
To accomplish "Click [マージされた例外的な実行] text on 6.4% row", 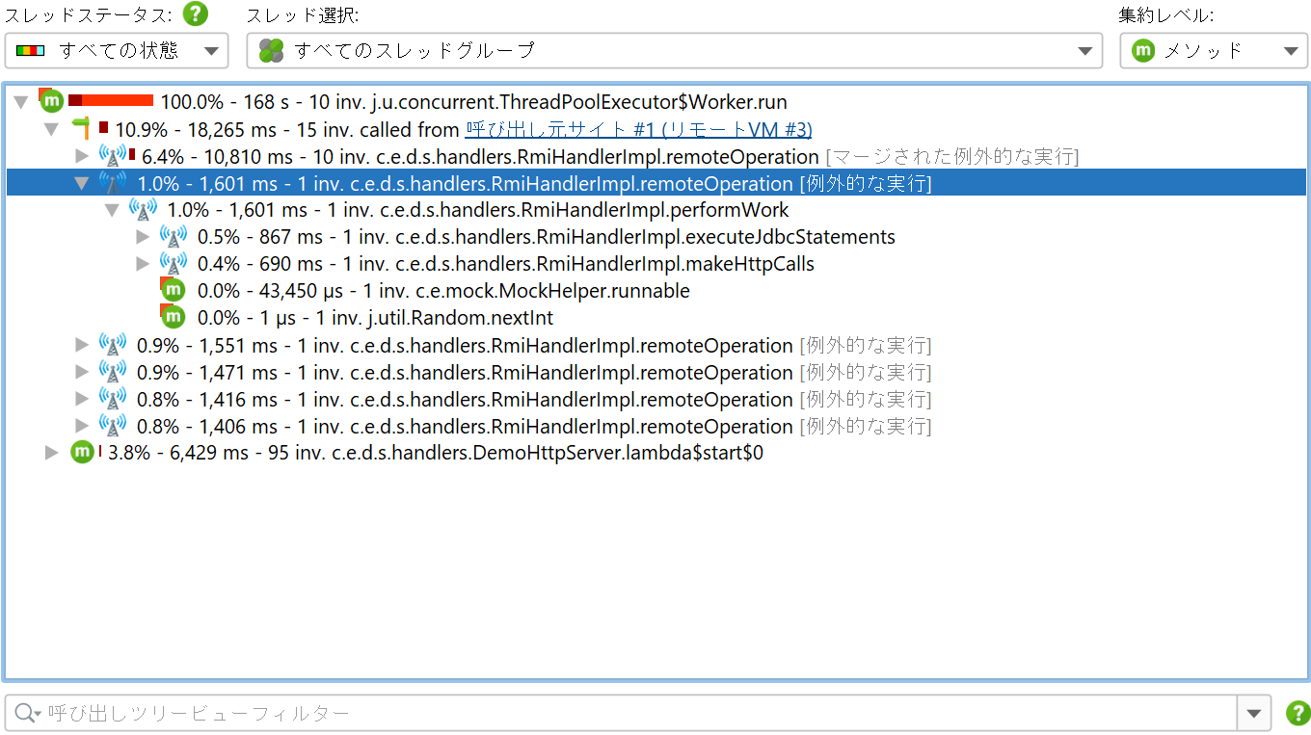I will pos(952,156).
